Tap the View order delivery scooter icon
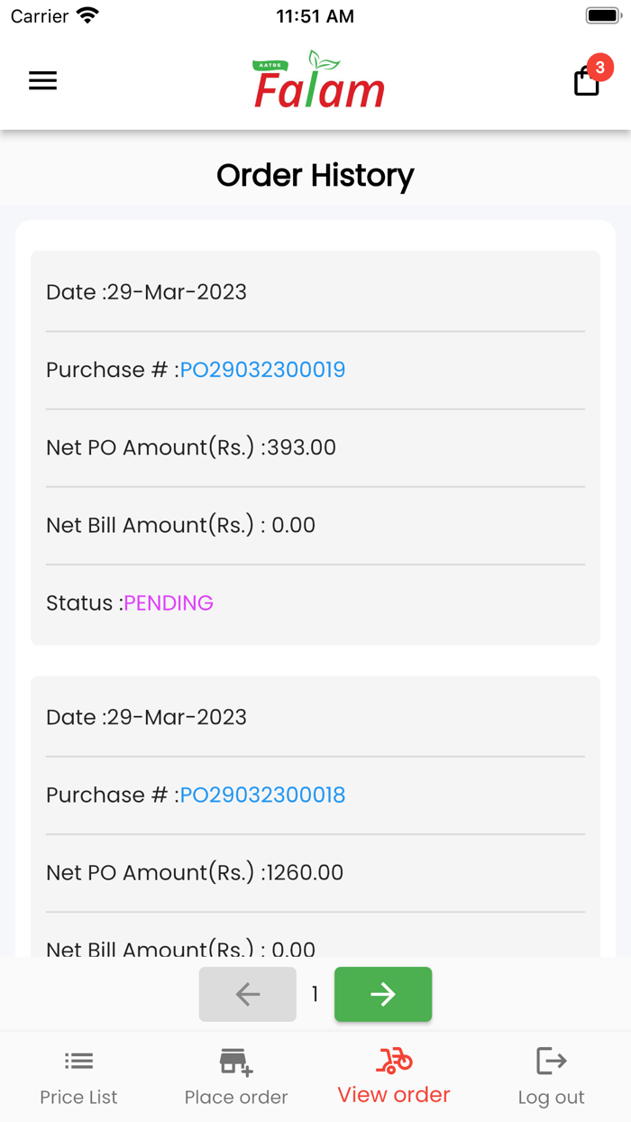631x1122 pixels. pos(394,1061)
